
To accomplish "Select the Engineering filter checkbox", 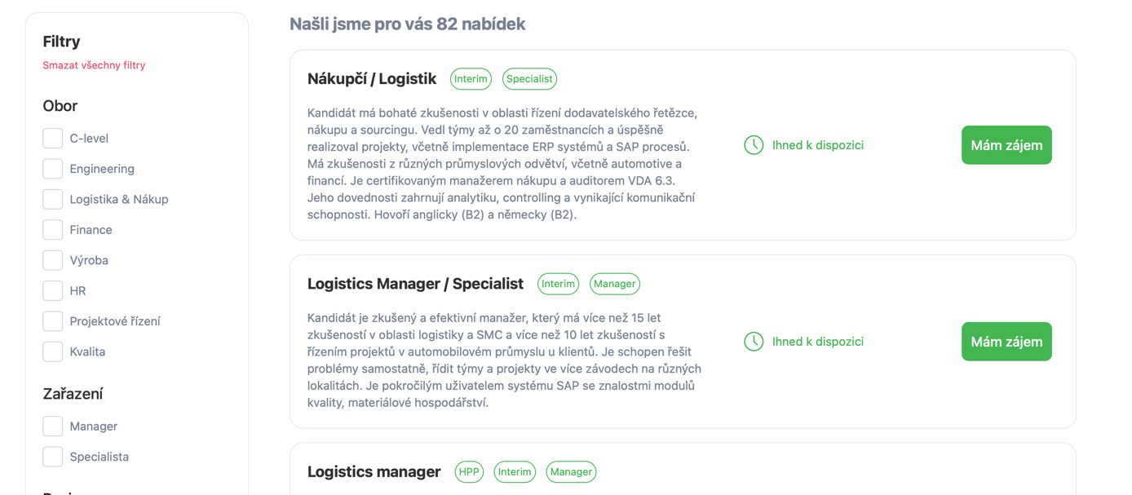I will 53,169.
